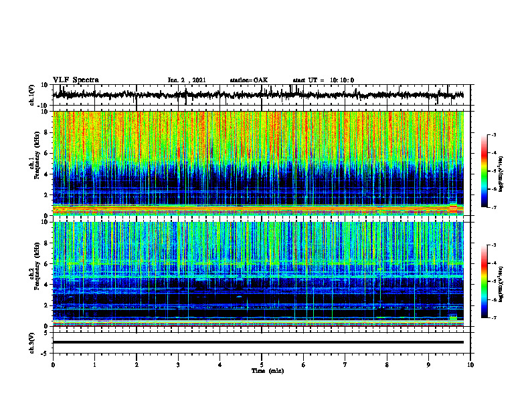Click the ch.2 "Frequency (kHz)" axis label
Image resolution: width=530 pixels, height=409 pixels.
[x=37, y=266]
